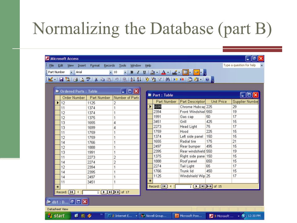Sort records descending Z to A
This screenshot has height=223, width=297.
coord(139,79)
